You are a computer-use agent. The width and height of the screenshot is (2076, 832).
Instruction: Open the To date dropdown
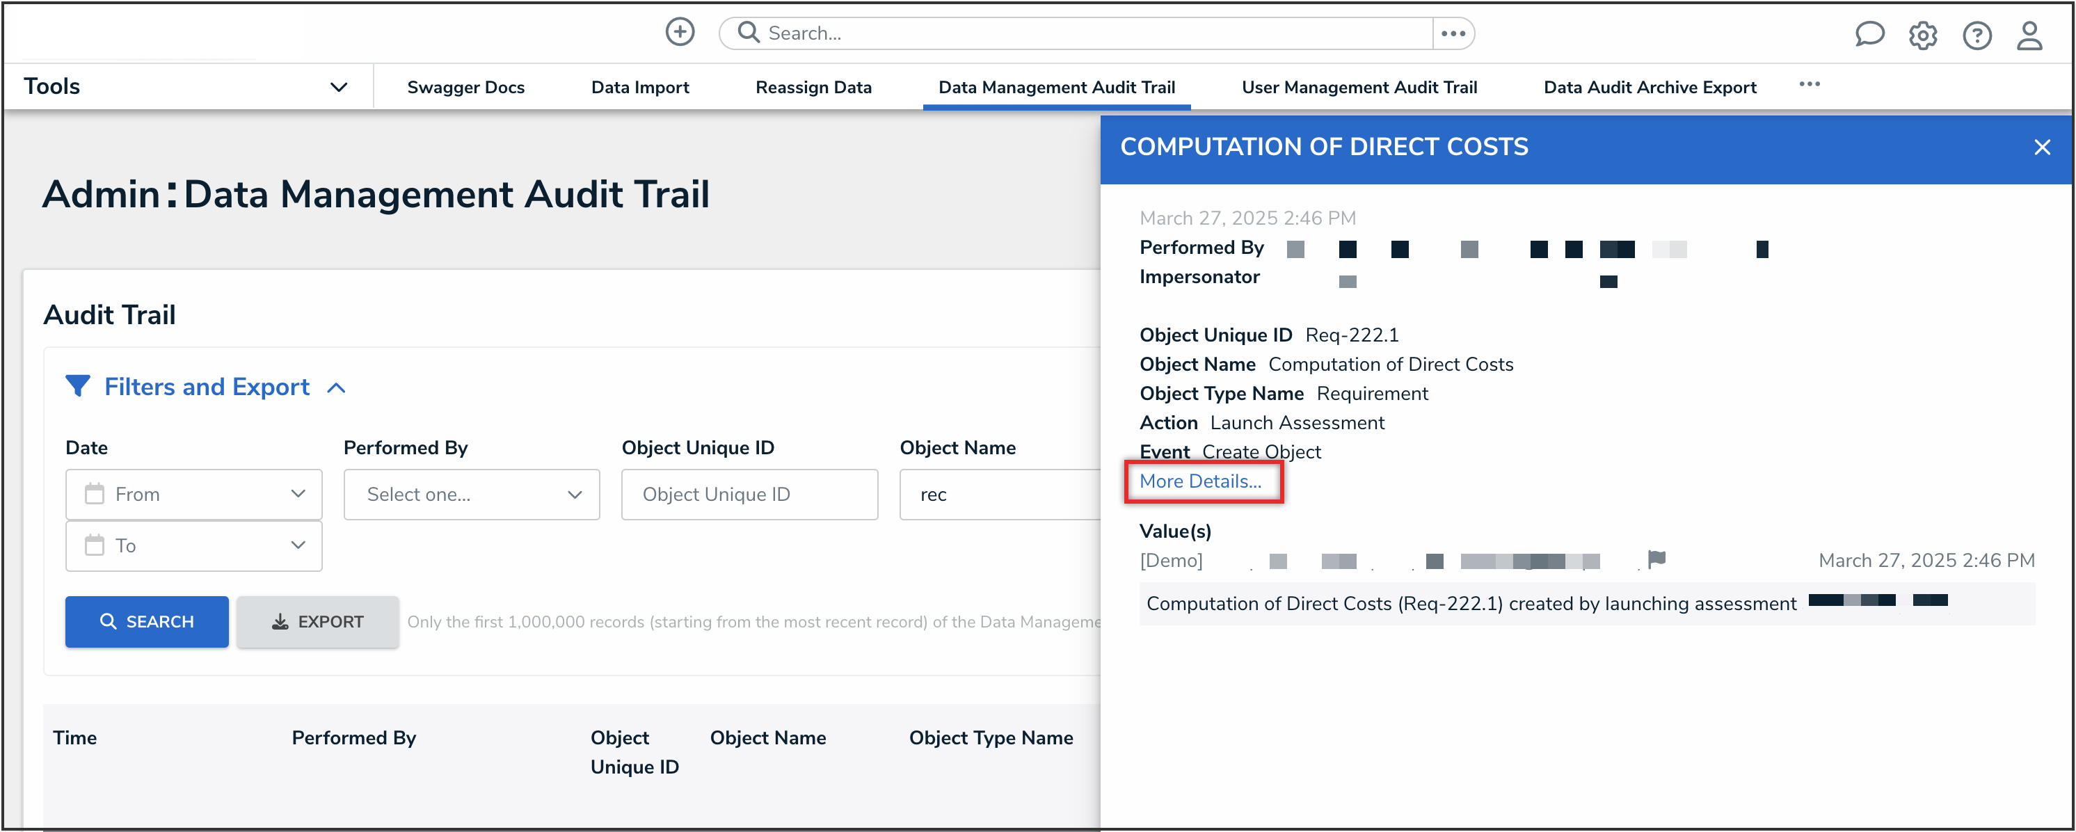(x=193, y=546)
